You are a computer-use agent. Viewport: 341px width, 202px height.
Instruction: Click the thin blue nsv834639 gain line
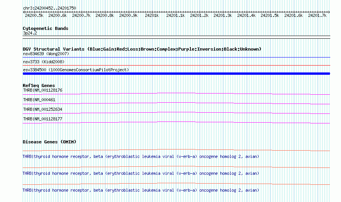click(x=176, y=57)
